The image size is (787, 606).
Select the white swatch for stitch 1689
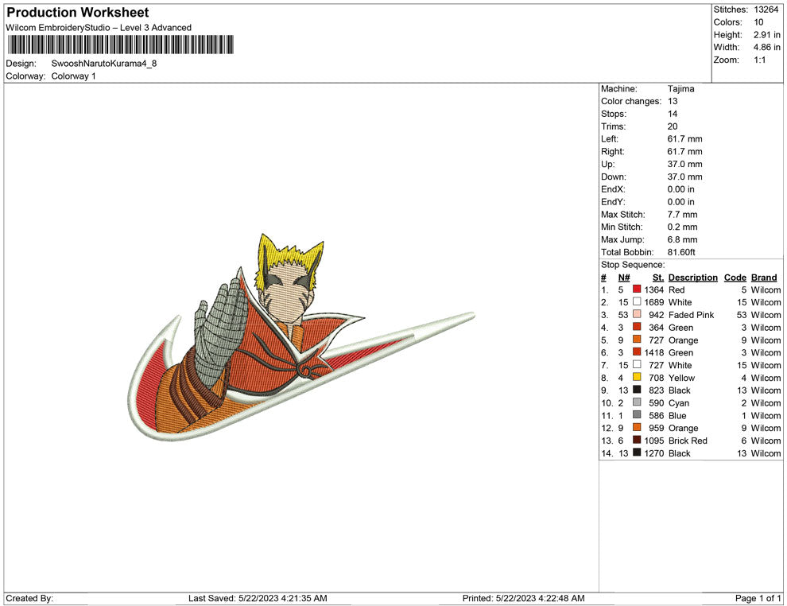pyautogui.click(x=637, y=301)
